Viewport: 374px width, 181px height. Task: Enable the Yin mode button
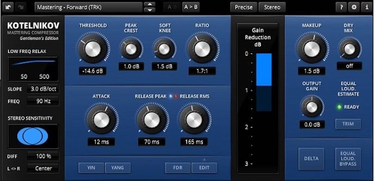tap(91, 168)
